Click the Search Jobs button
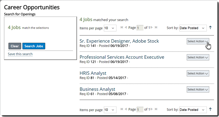Viewport: 219px width, 117px height. (x=34, y=46)
